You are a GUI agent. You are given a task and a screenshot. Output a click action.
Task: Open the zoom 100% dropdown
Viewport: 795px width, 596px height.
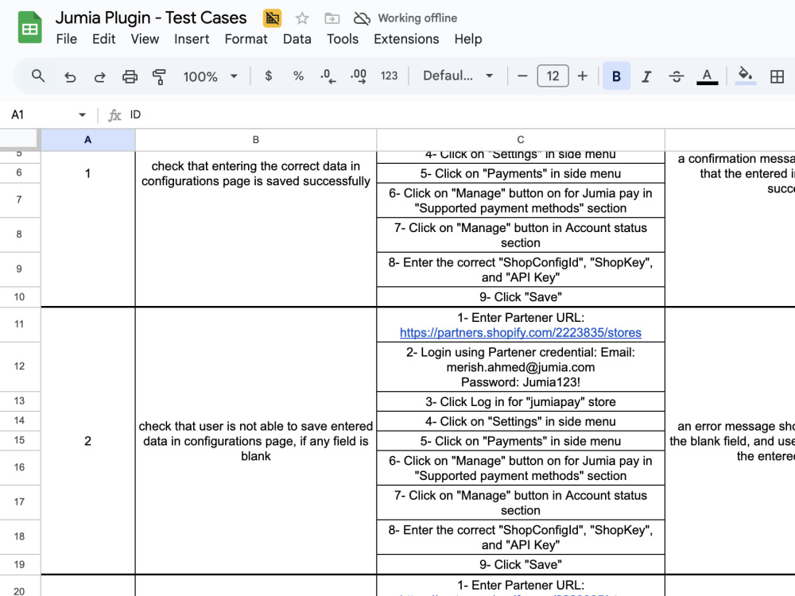[x=210, y=76]
